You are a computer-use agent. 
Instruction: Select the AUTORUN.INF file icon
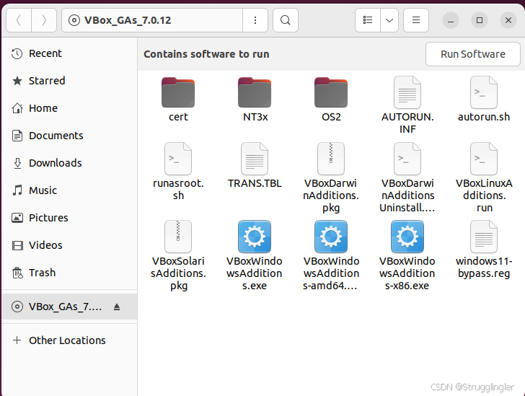[x=407, y=92]
